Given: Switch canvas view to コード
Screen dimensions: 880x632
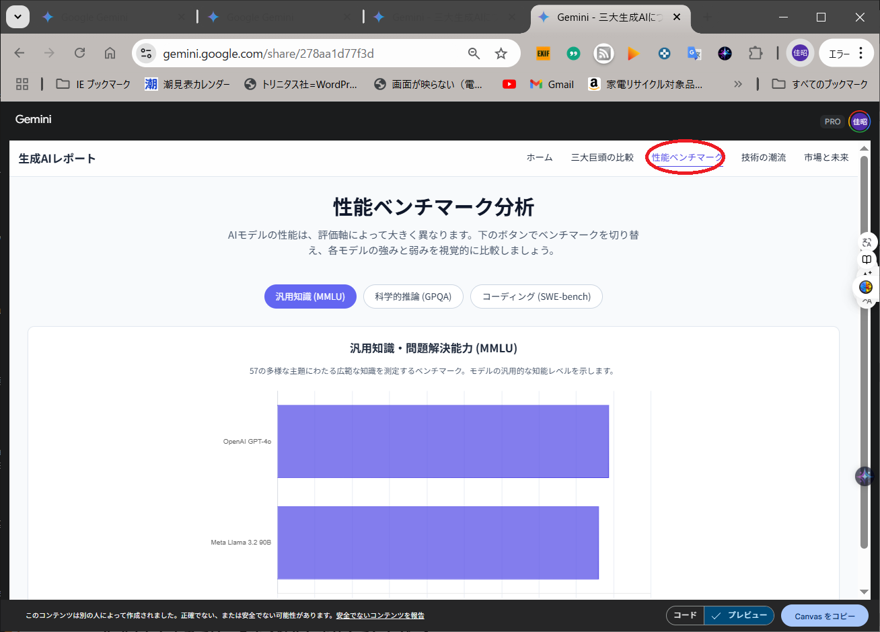Looking at the screenshot, I should click(x=685, y=615).
